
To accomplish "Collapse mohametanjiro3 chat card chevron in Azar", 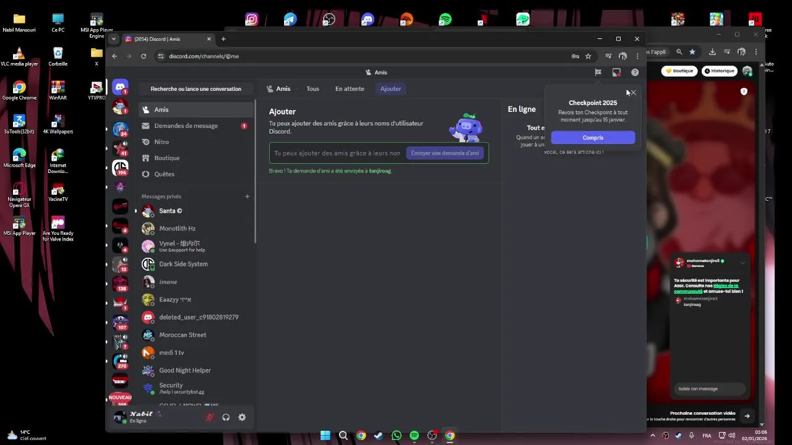I will click(742, 263).
